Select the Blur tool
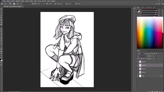Viewport: 164px width, 92px height. (1, 38)
